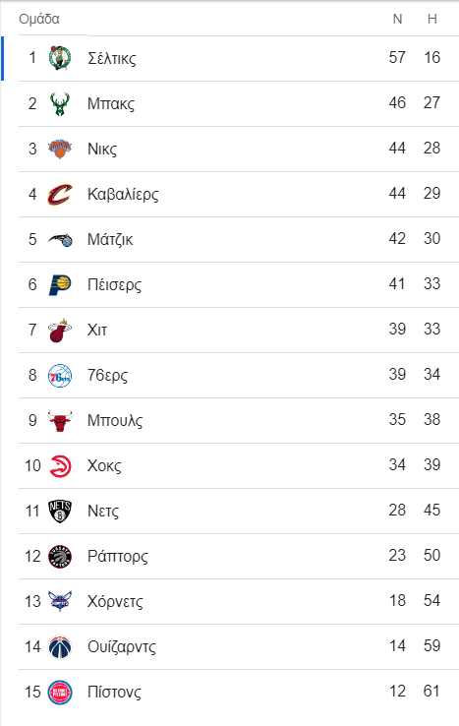Click the Boston Celtics team logo
Image resolution: width=459 pixels, height=726 pixels.
[x=60, y=58]
